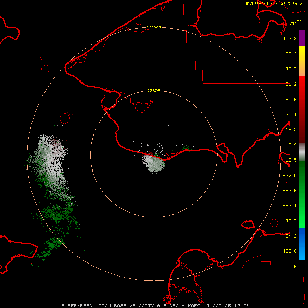Pick the red segment of velocity color bar
Screen dimensions: 308x308
[302, 110]
